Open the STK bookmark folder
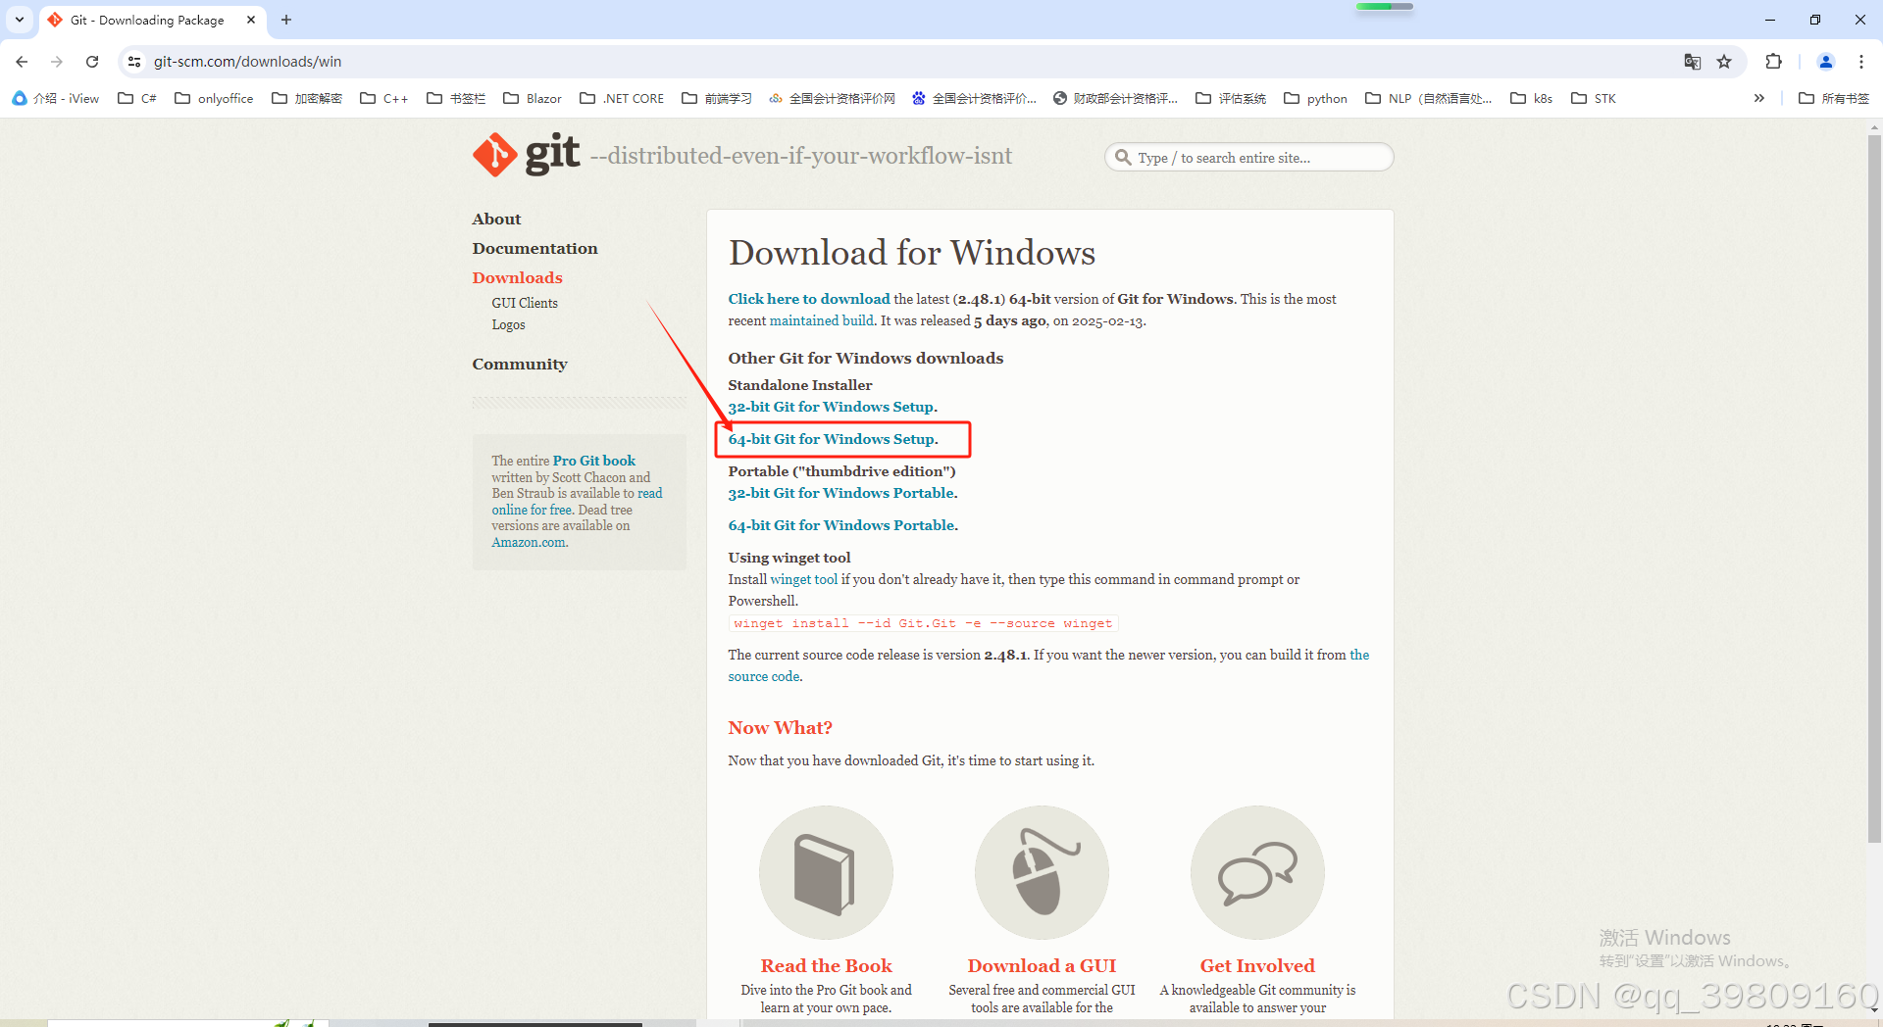This screenshot has height=1027, width=1883. 1594,98
